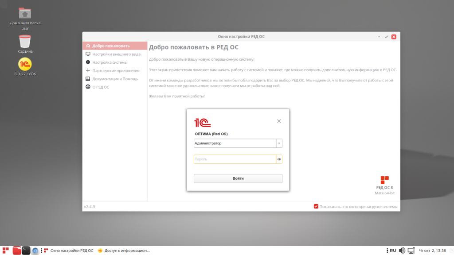This screenshot has width=454, height=255.
Task: Open the web browser from the taskbar
Action: [x=35, y=251]
